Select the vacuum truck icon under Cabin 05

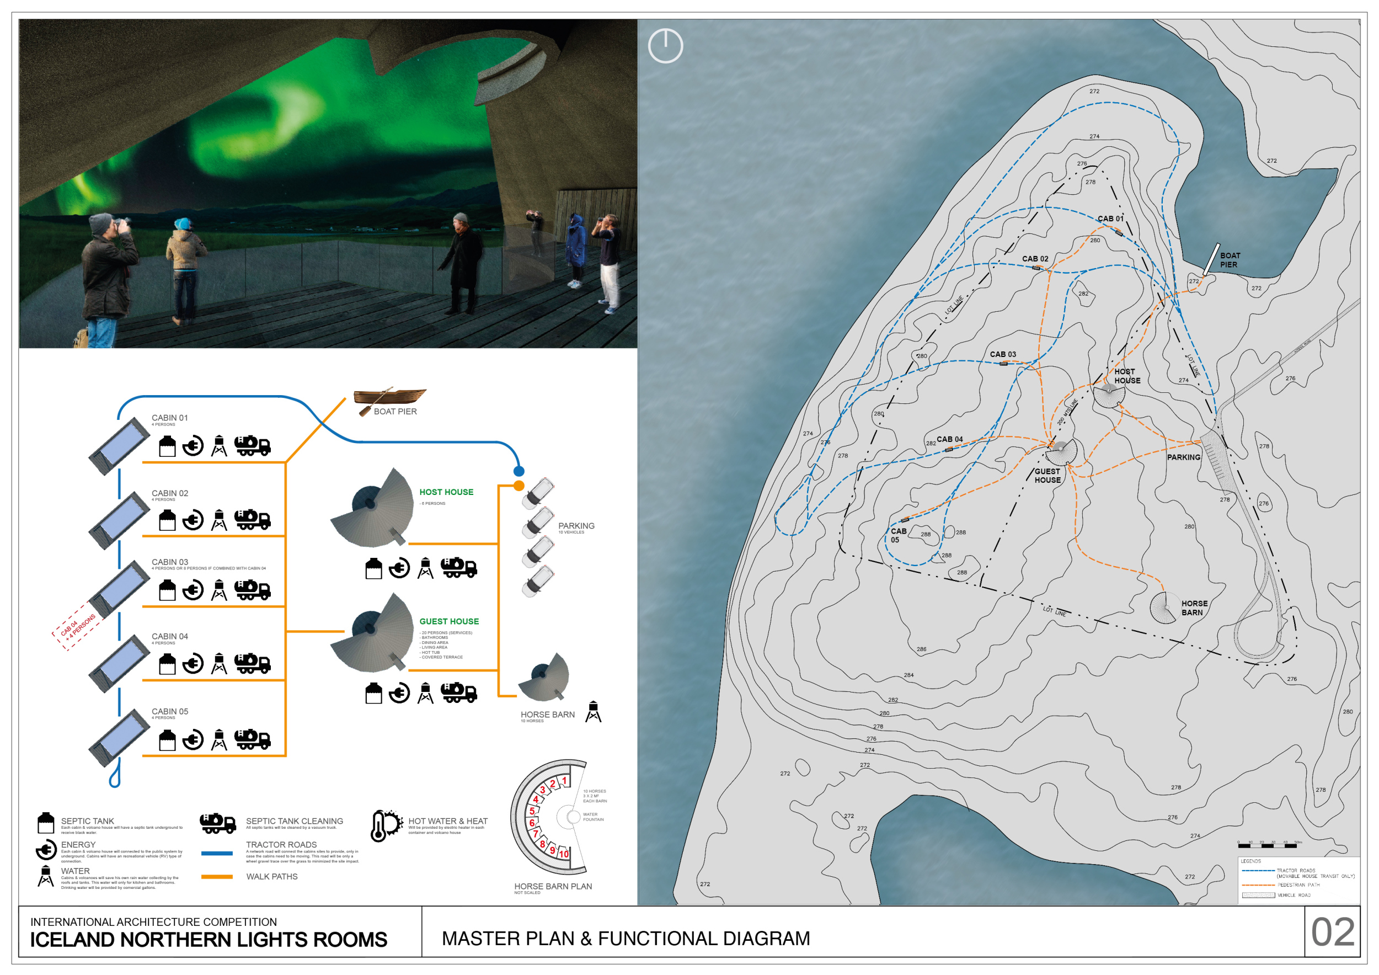(x=252, y=740)
